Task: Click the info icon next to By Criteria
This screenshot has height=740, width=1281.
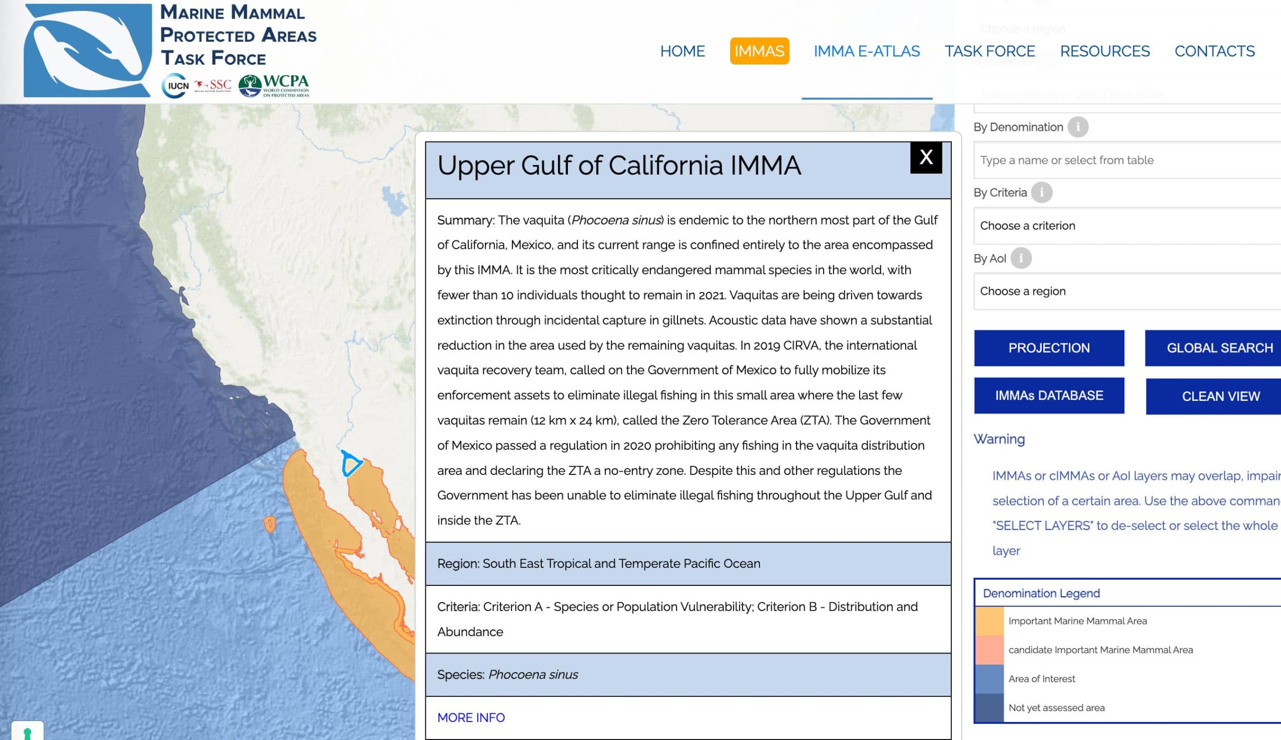Action: coord(1042,193)
